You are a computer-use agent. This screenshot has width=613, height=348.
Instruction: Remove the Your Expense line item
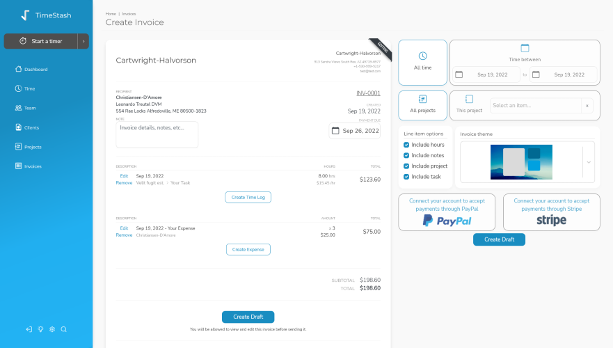coord(124,235)
